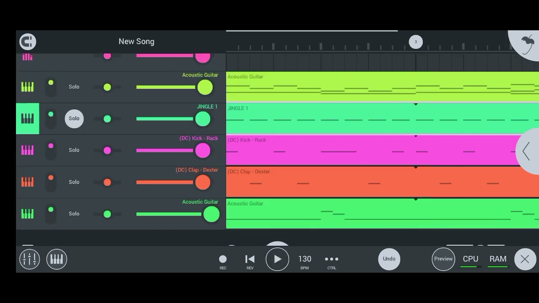The image size is (539, 303).
Task: Select the bottom green Acoustic Guitar clip
Action: (x=382, y=214)
